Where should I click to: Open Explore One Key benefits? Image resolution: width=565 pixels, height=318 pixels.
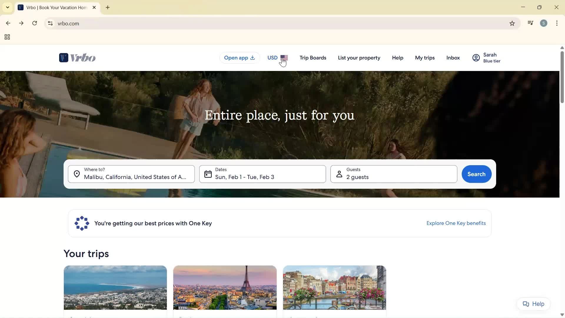click(456, 223)
